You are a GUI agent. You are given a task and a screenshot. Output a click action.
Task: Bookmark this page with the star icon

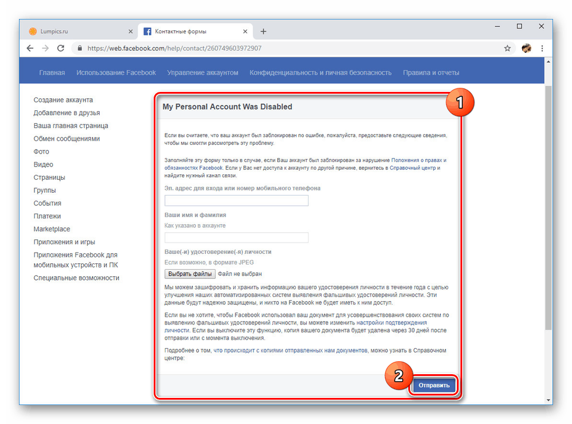point(507,48)
